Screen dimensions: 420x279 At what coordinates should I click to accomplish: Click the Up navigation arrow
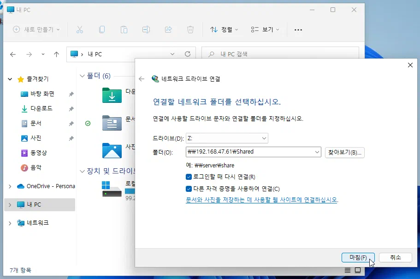click(x=56, y=54)
